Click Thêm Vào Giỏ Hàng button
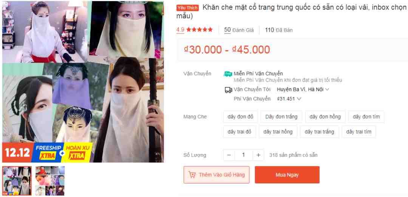408x197 pixels. point(216,175)
